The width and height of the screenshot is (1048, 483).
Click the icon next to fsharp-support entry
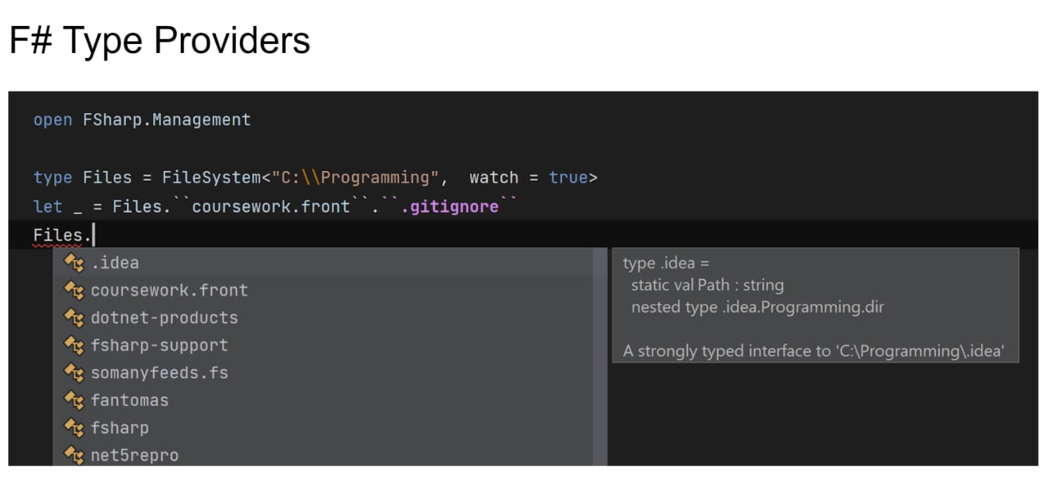point(75,345)
